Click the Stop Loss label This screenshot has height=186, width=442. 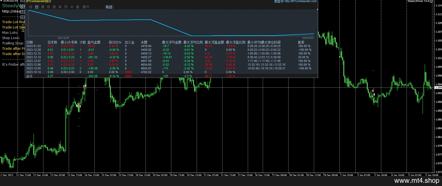[x=11, y=38]
